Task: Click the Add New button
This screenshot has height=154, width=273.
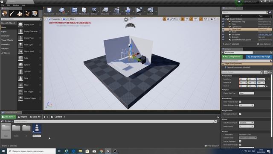Action: click(x=8, y=117)
